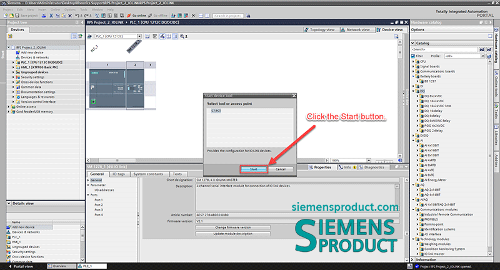Click the Open project toolbar icon
The height and width of the screenshot is (270, 500).
(11, 15)
